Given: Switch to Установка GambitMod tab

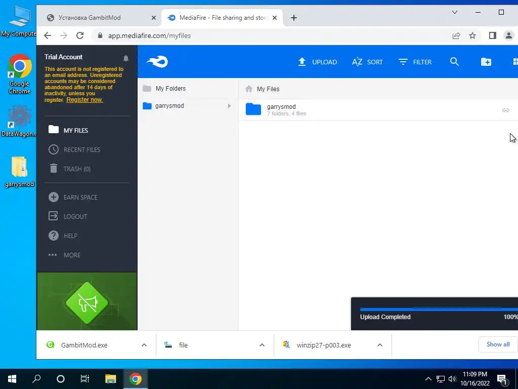Looking at the screenshot, I should (x=90, y=18).
